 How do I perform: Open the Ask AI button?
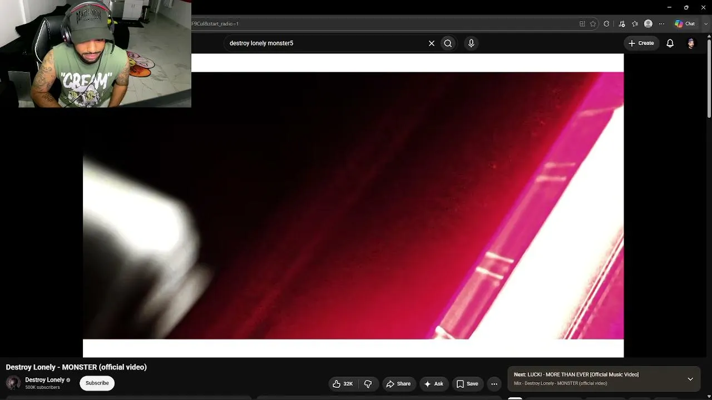pyautogui.click(x=433, y=384)
